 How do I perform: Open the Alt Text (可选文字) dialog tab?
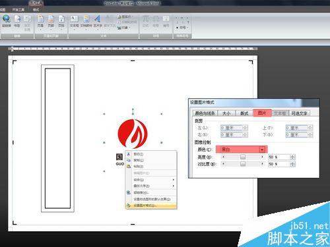pyautogui.click(x=299, y=113)
